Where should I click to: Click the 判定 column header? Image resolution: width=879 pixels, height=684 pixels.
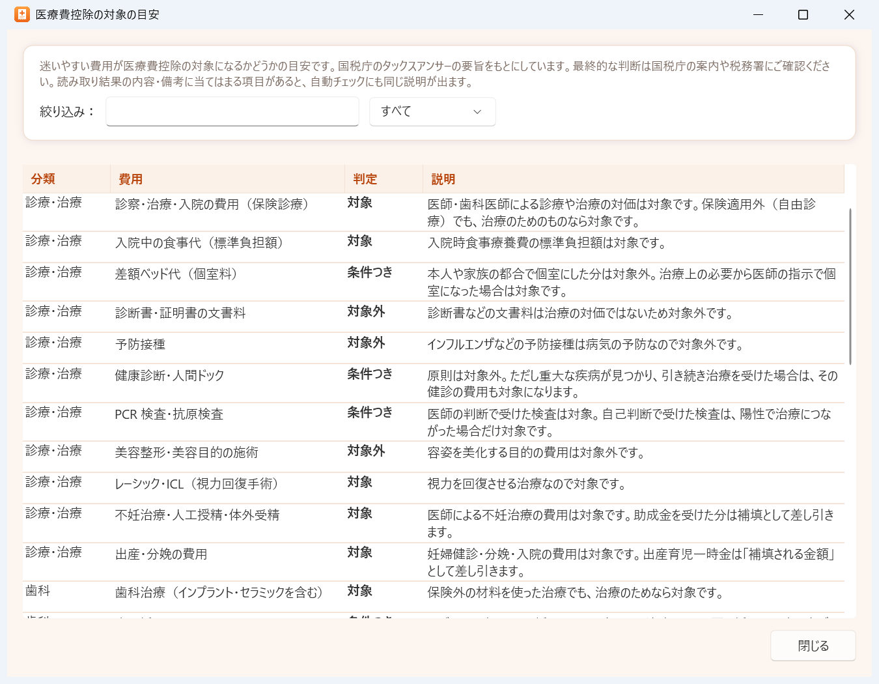[x=384, y=179]
